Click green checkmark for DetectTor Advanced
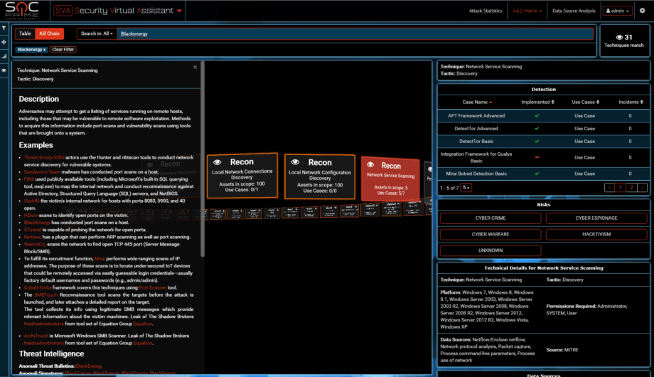 [x=537, y=129]
